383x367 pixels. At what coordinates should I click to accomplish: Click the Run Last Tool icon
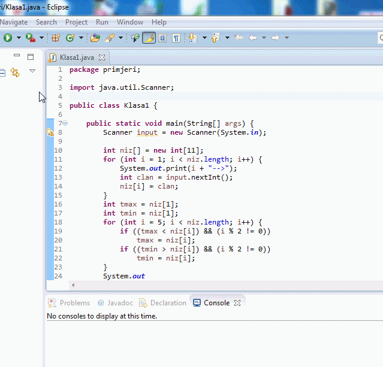coord(30,38)
